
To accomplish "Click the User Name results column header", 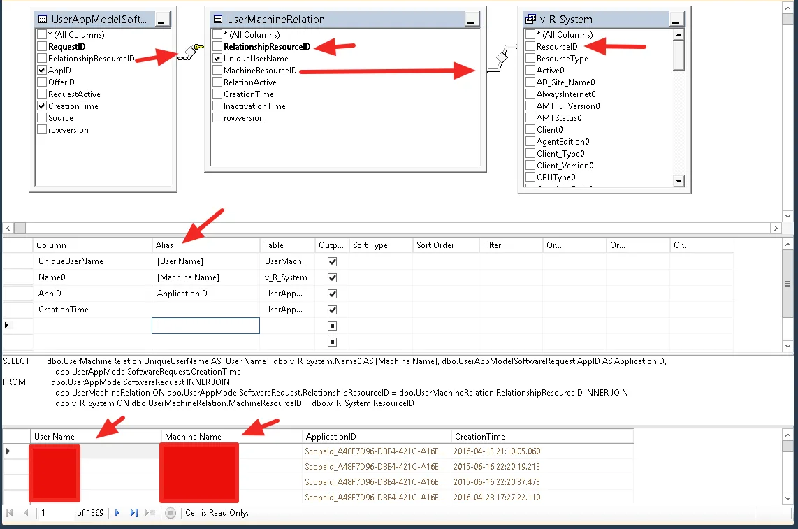I will [95, 436].
